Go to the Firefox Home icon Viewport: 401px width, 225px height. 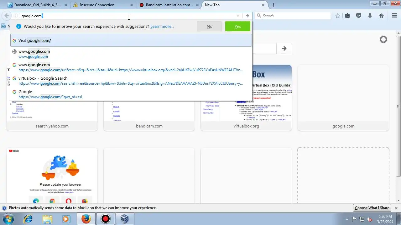(381, 16)
